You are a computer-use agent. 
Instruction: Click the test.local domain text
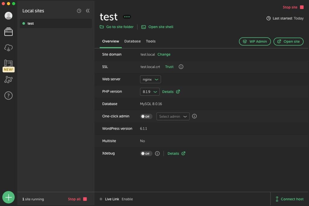click(x=148, y=54)
